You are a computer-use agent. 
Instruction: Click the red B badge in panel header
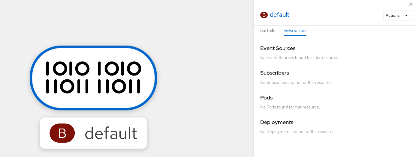[264, 15]
